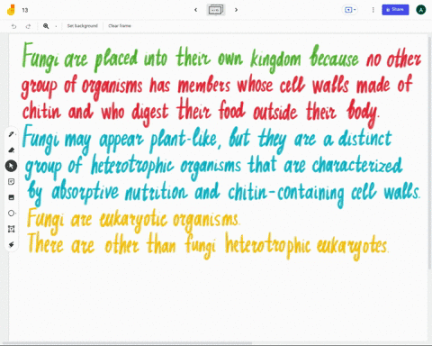Open the Jamboard home logo

coord(11,10)
